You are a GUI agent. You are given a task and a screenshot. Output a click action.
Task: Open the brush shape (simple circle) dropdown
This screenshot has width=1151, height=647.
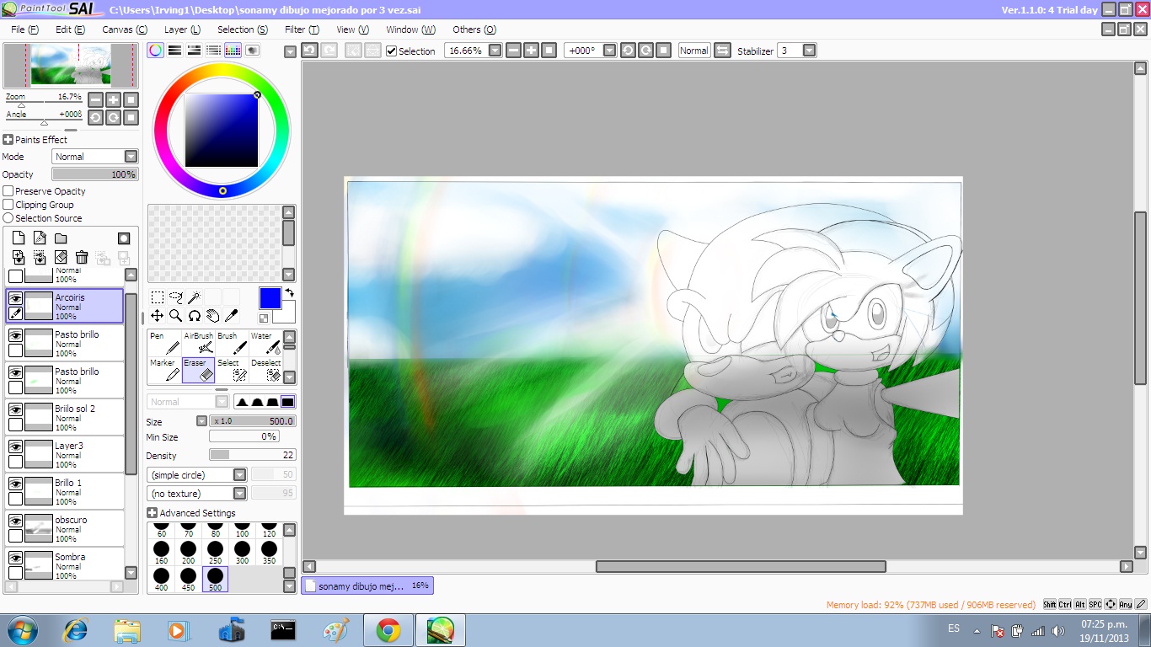coord(240,475)
